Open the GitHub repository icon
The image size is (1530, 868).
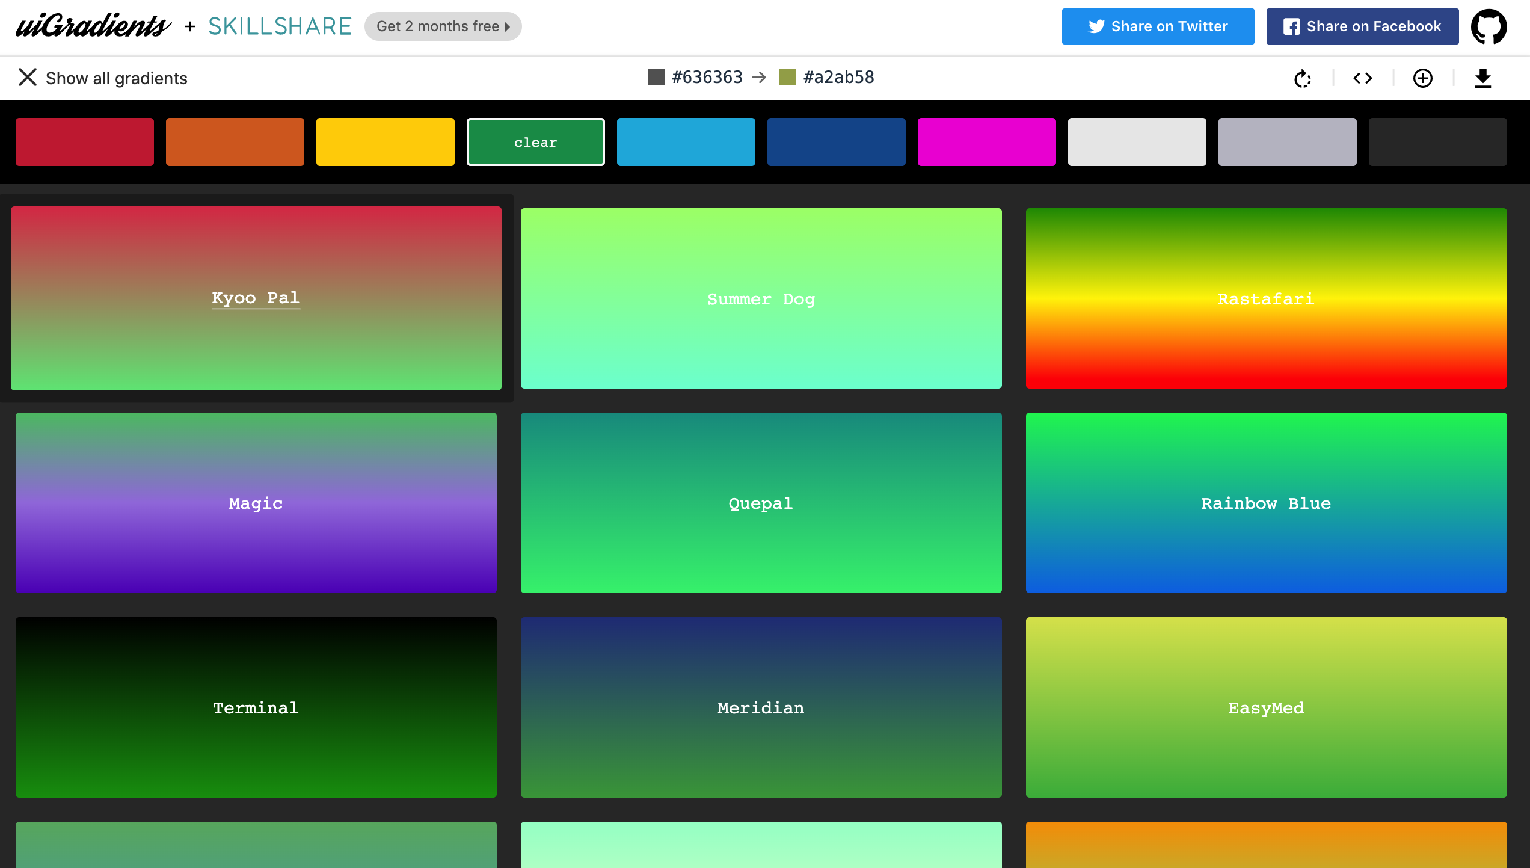click(1489, 26)
